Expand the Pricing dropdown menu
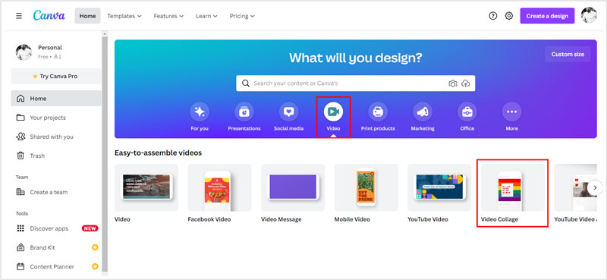607x280 pixels. [242, 16]
